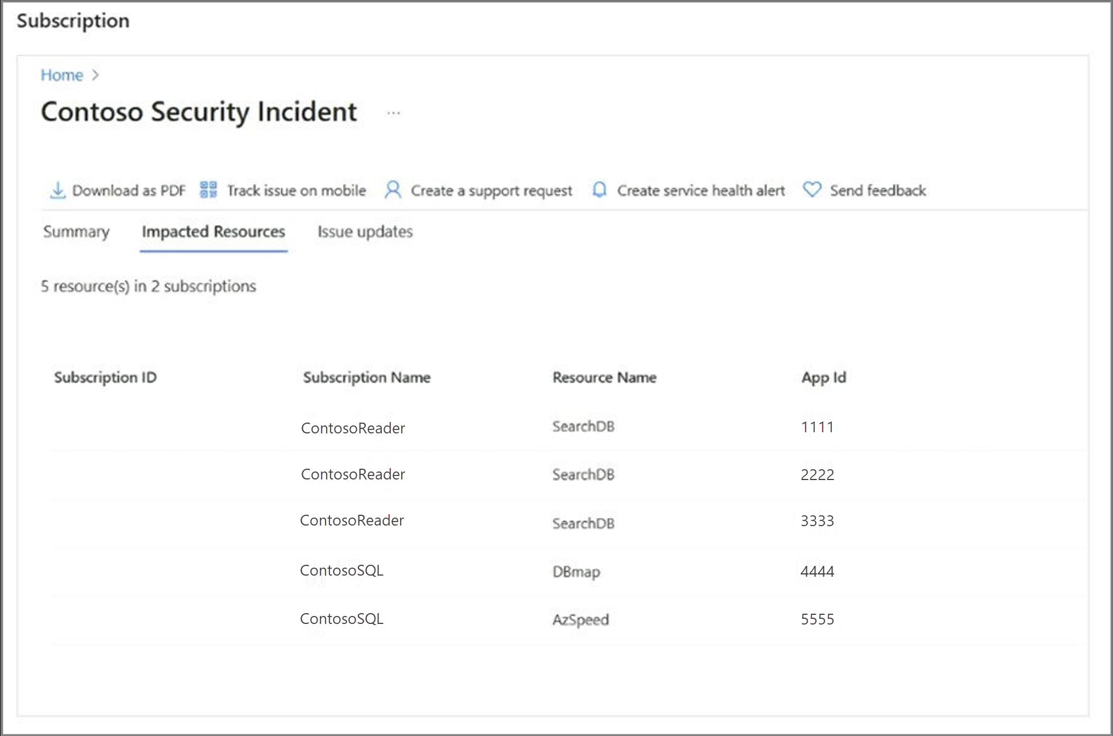The height and width of the screenshot is (736, 1113).
Task: Click the breadcrumb chevron after Home
Action: point(95,75)
